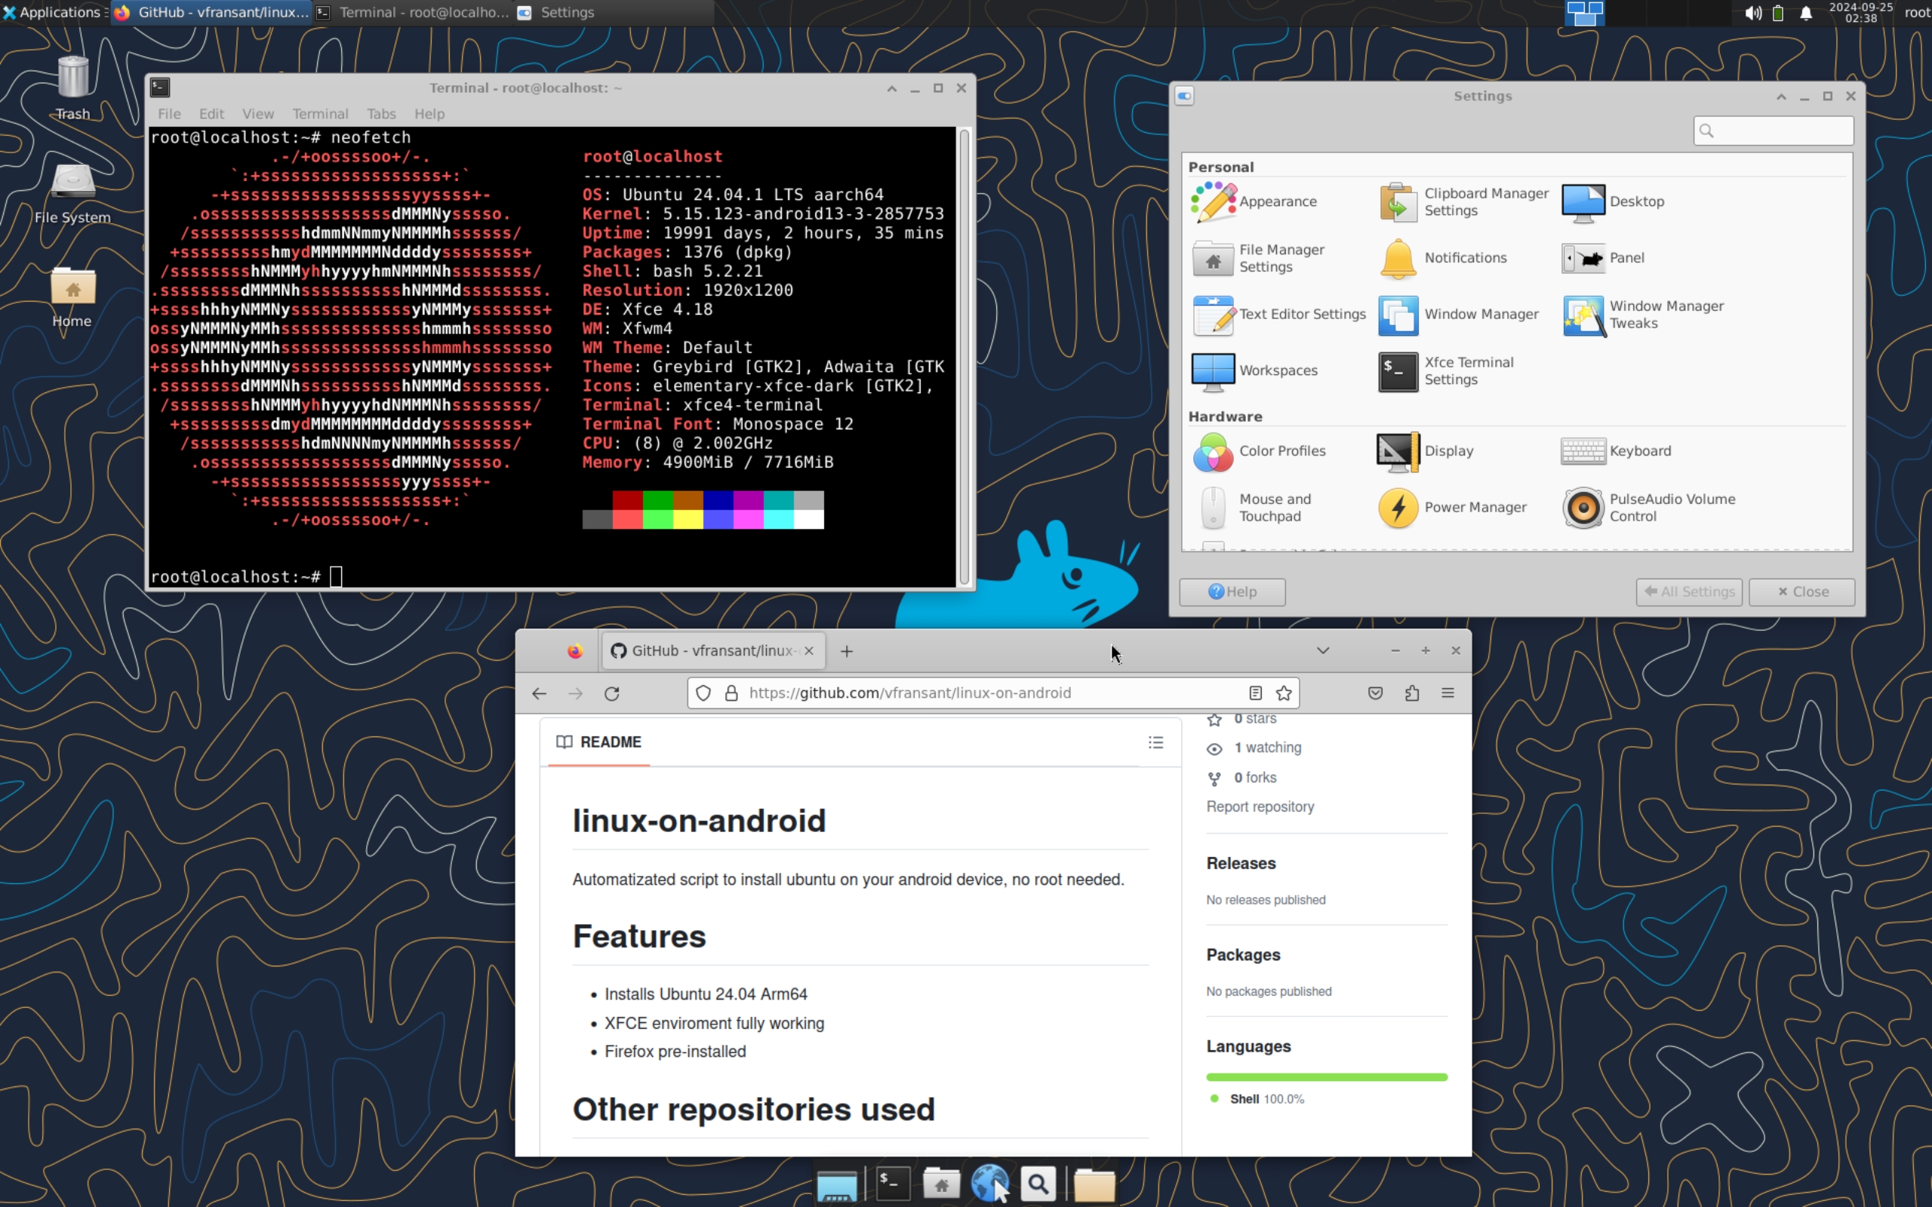This screenshot has width=1932, height=1207.
Task: Click the volume icon in system tray
Action: point(1752,13)
